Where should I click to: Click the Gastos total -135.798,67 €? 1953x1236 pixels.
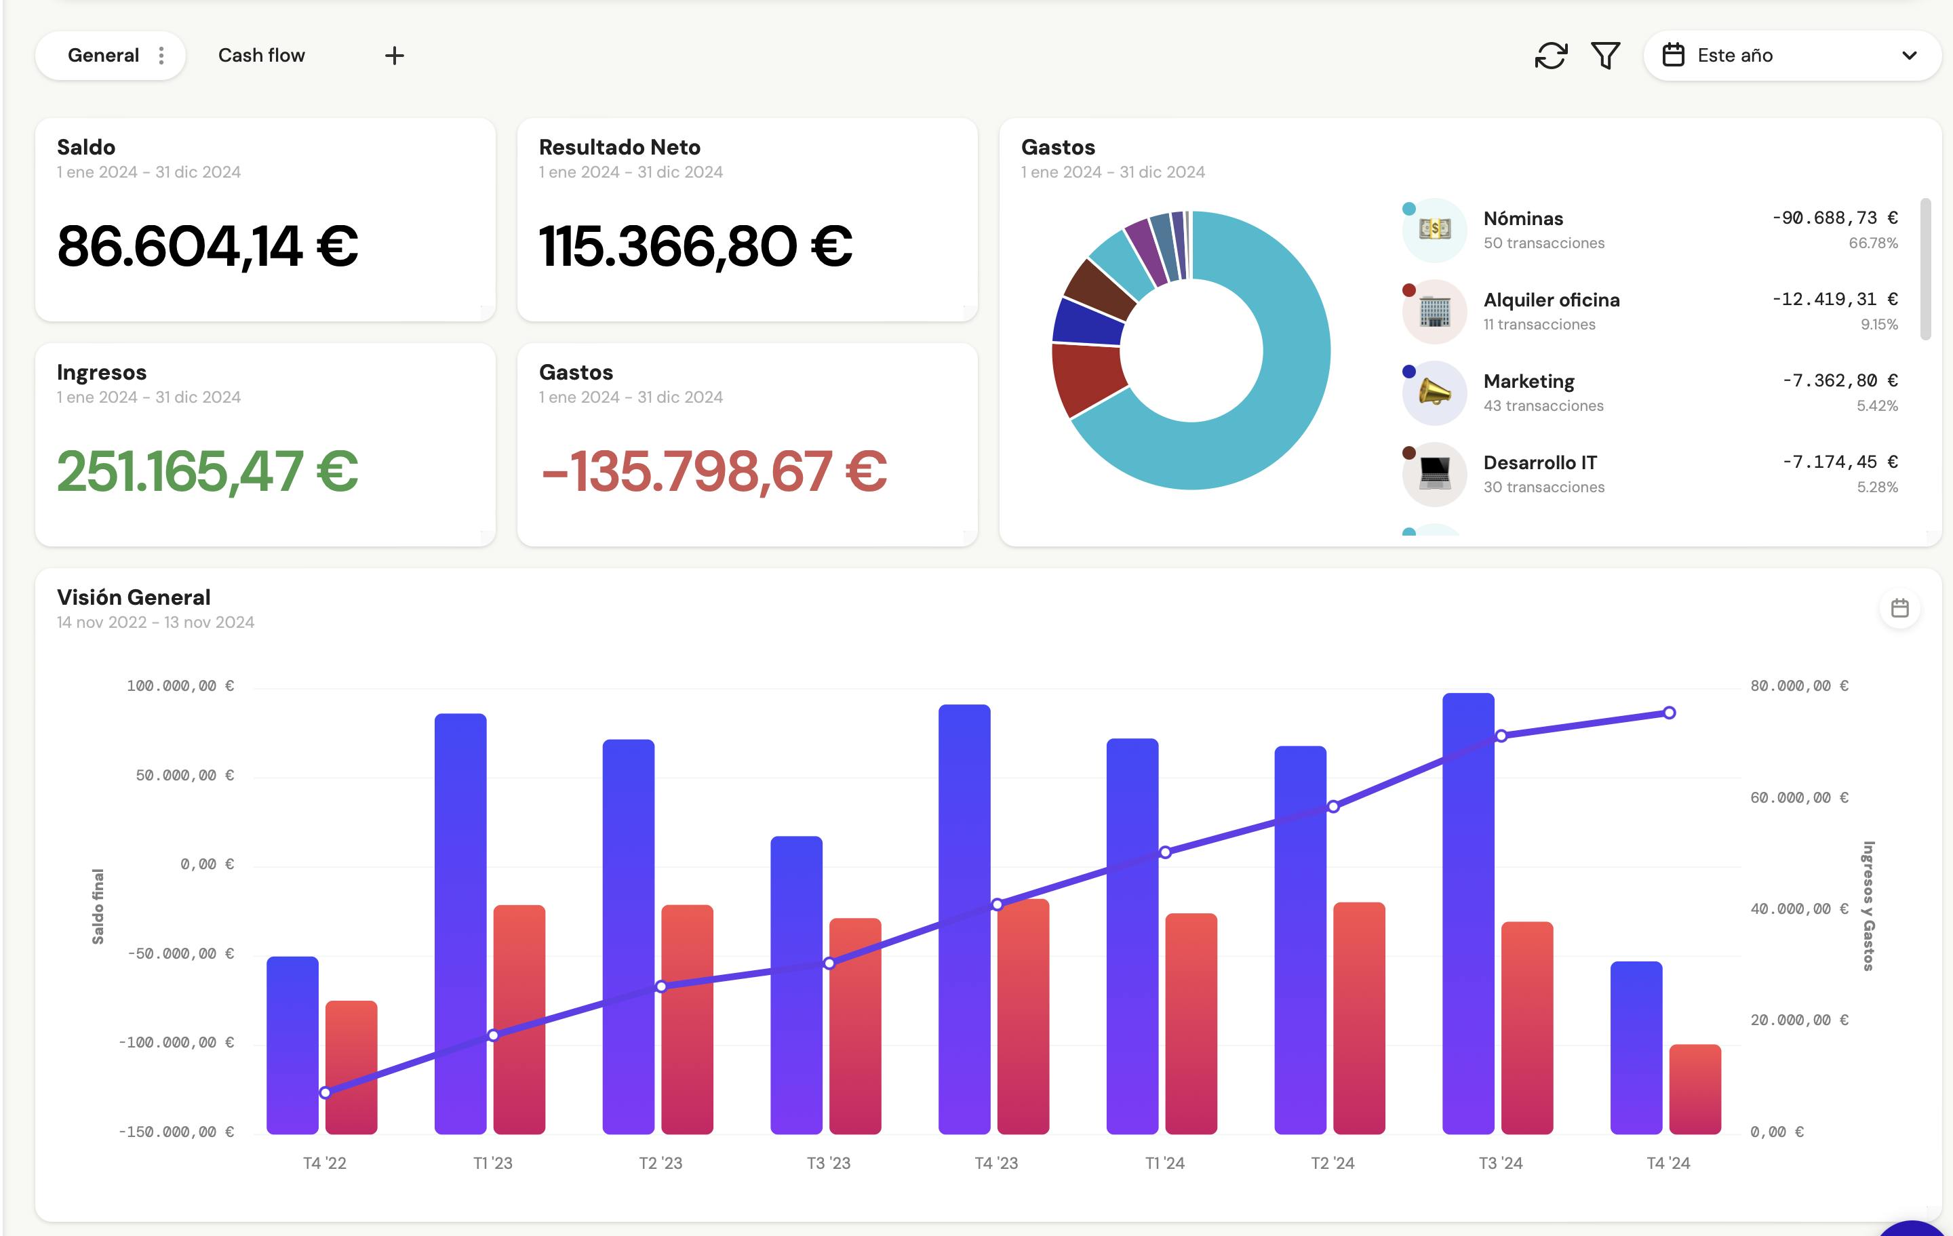click(x=713, y=471)
